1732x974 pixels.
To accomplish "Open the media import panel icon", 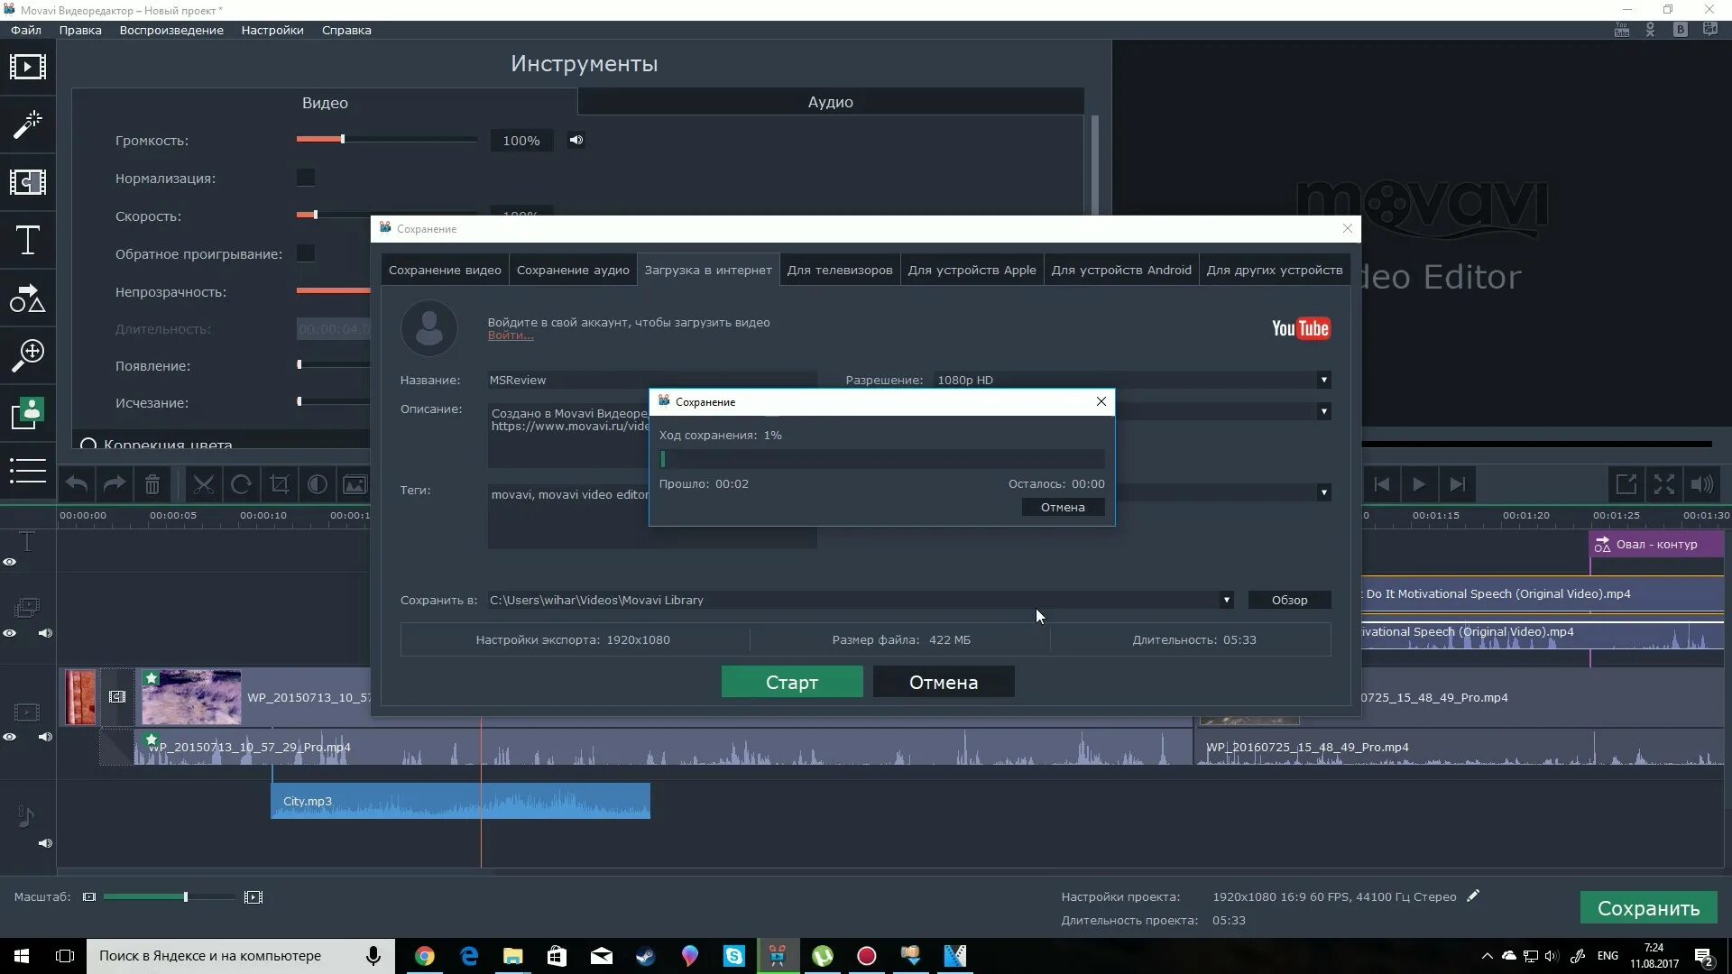I will [27, 67].
